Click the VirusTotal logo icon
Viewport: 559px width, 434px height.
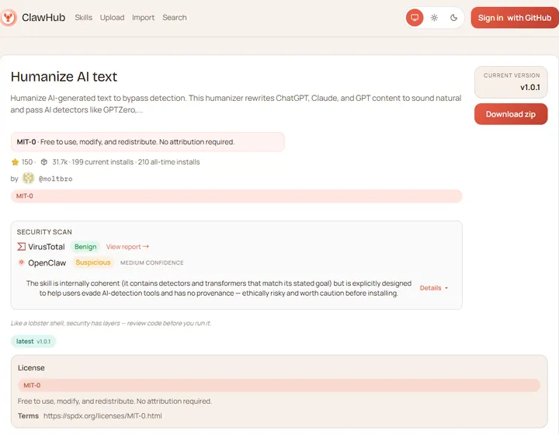pyautogui.click(x=22, y=246)
